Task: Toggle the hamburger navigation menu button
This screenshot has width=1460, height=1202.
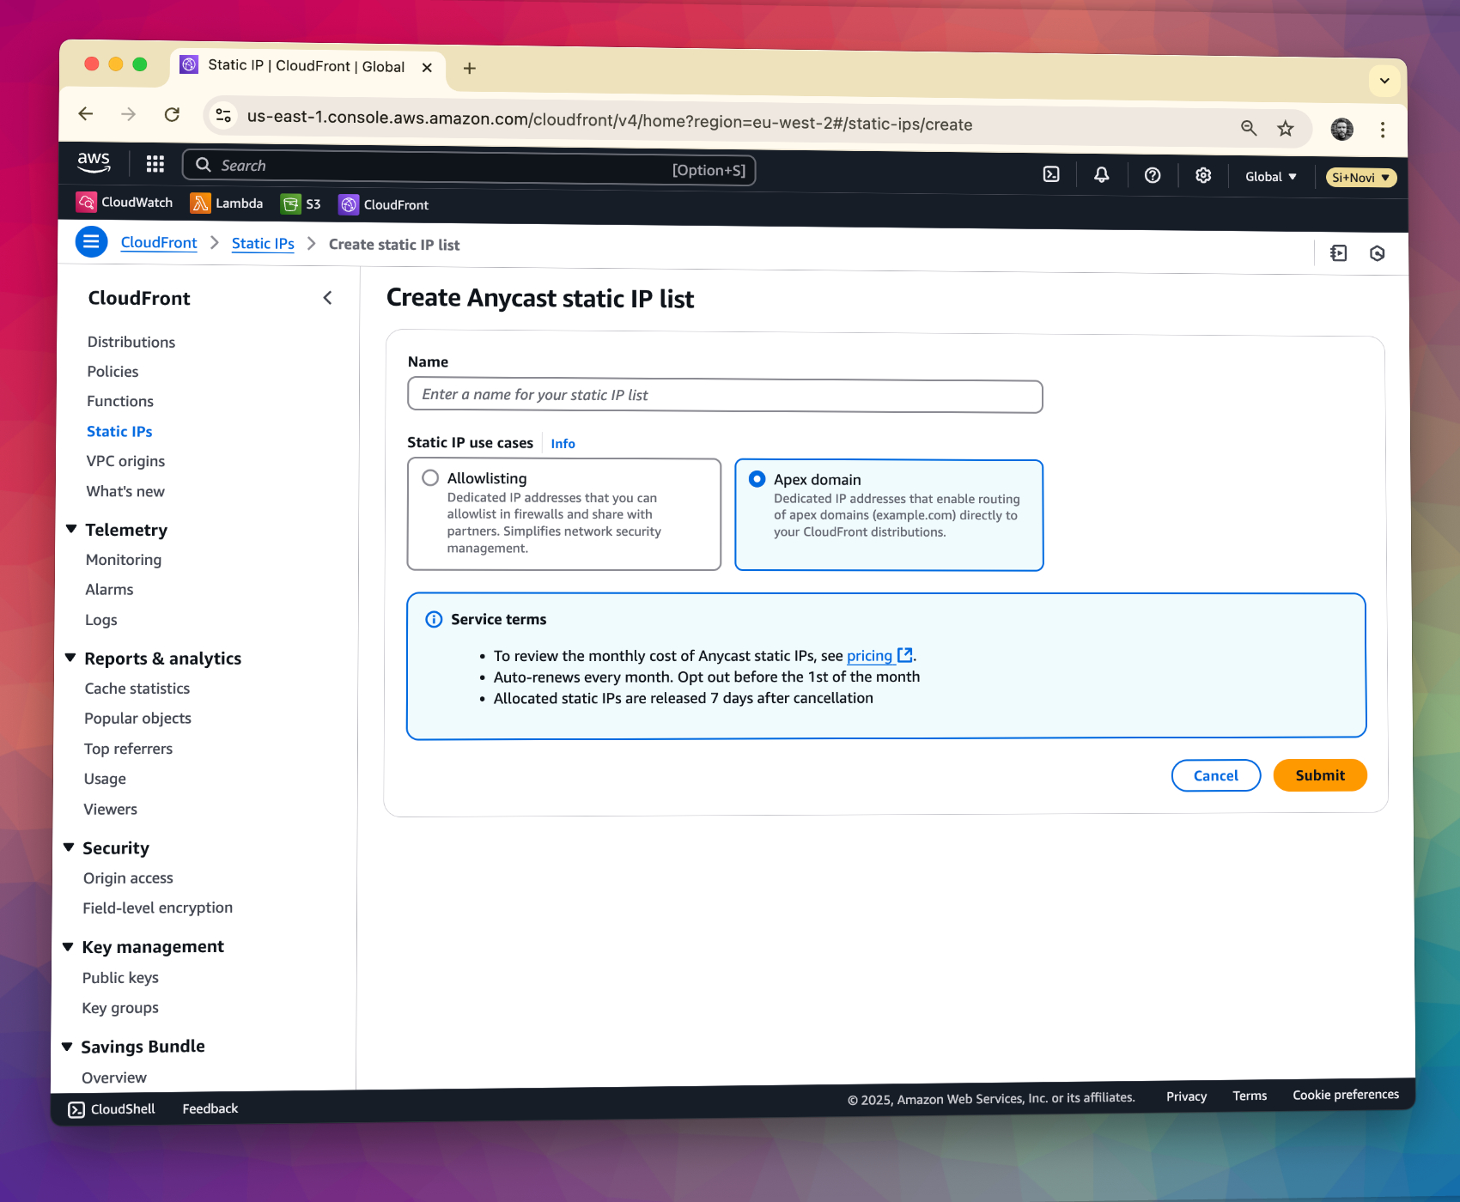Action: (91, 242)
